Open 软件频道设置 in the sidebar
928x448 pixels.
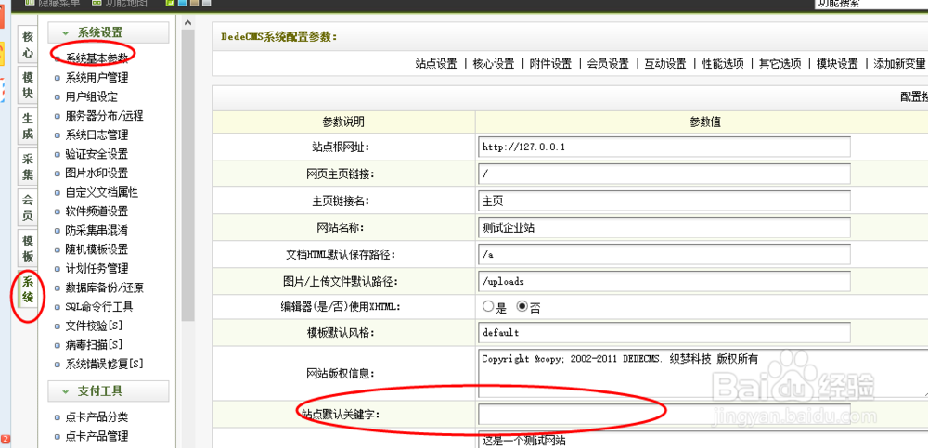coord(97,211)
